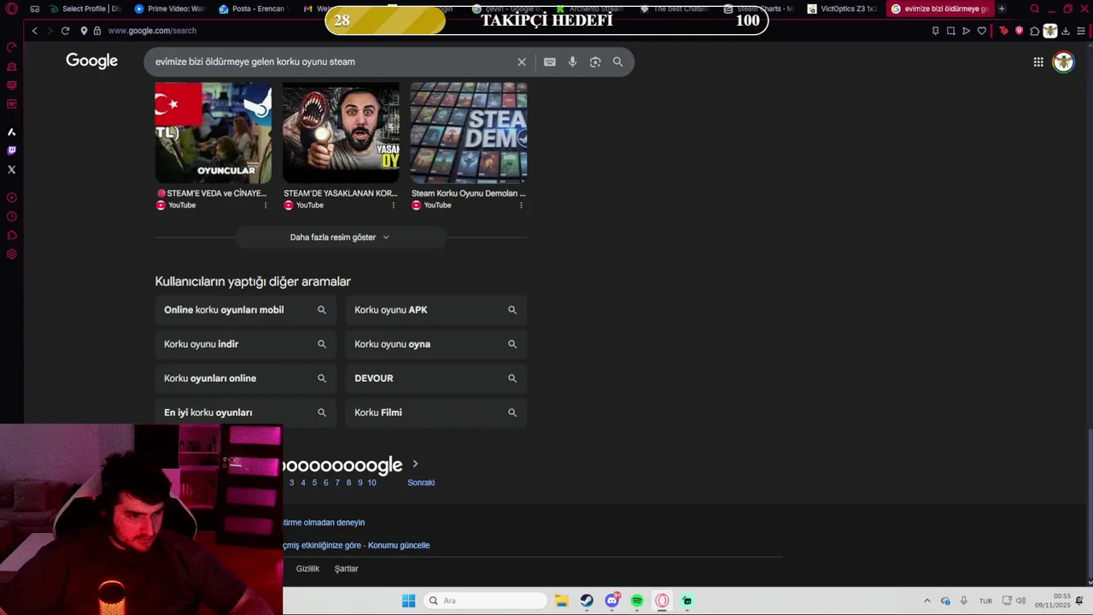
Task: Open the TUR language indicator
Action: 985,601
